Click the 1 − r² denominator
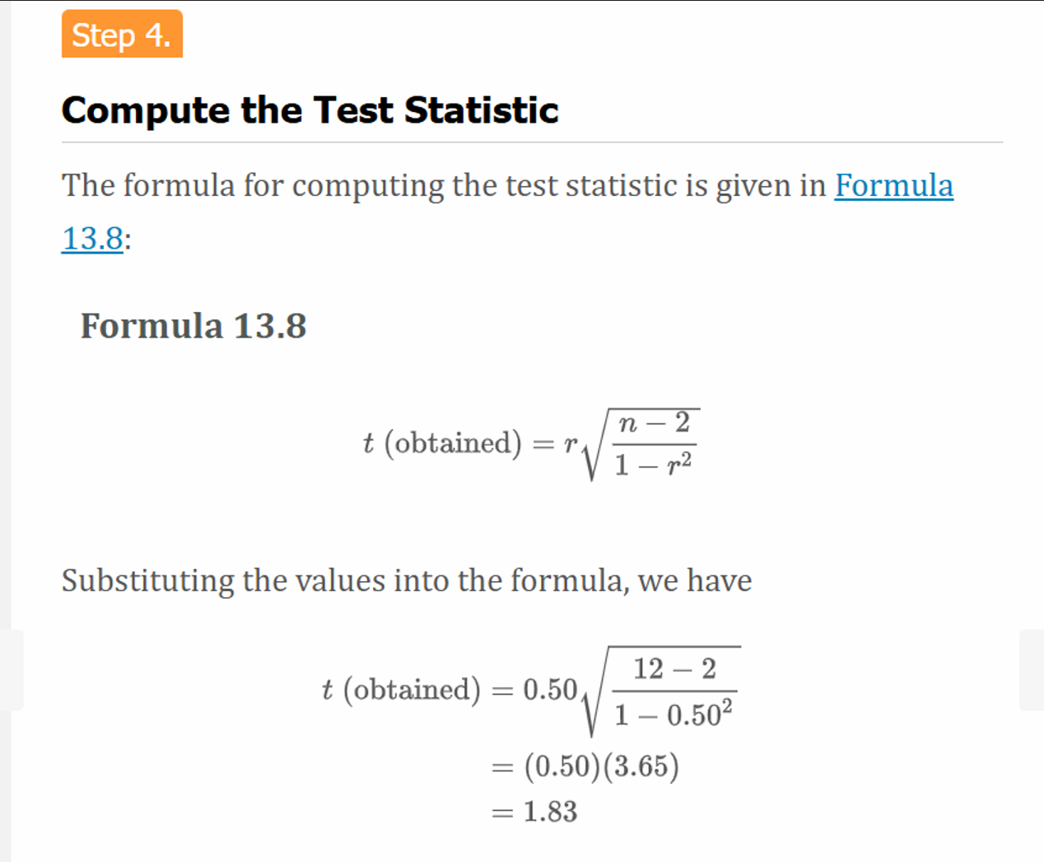Screen dimensions: 1044x862 coord(653,466)
